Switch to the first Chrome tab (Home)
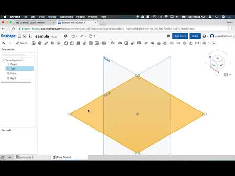The height and width of the screenshot is (176, 235). point(35,23)
